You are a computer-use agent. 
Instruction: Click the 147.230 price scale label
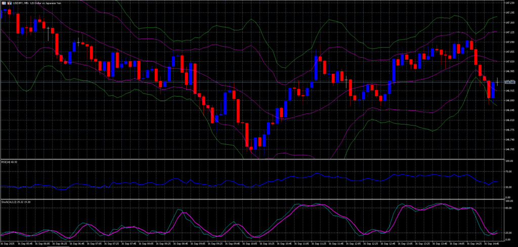coord(510,3)
